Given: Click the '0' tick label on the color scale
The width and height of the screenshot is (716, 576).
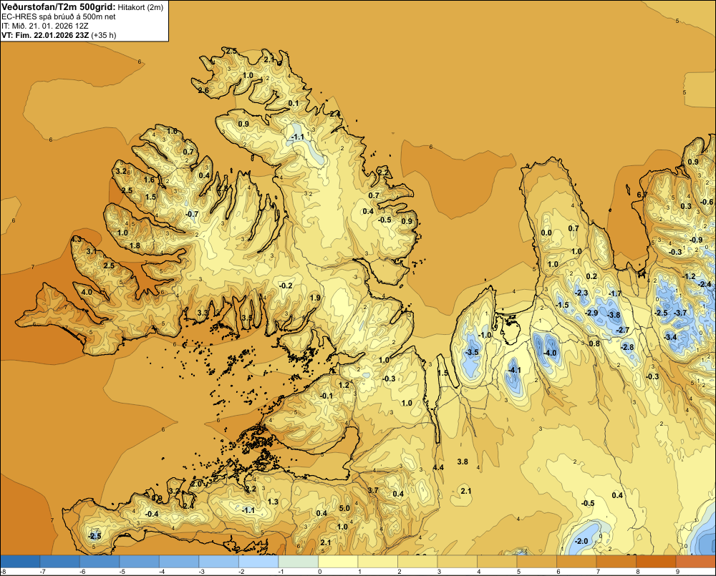Looking at the screenshot, I should 320,572.
